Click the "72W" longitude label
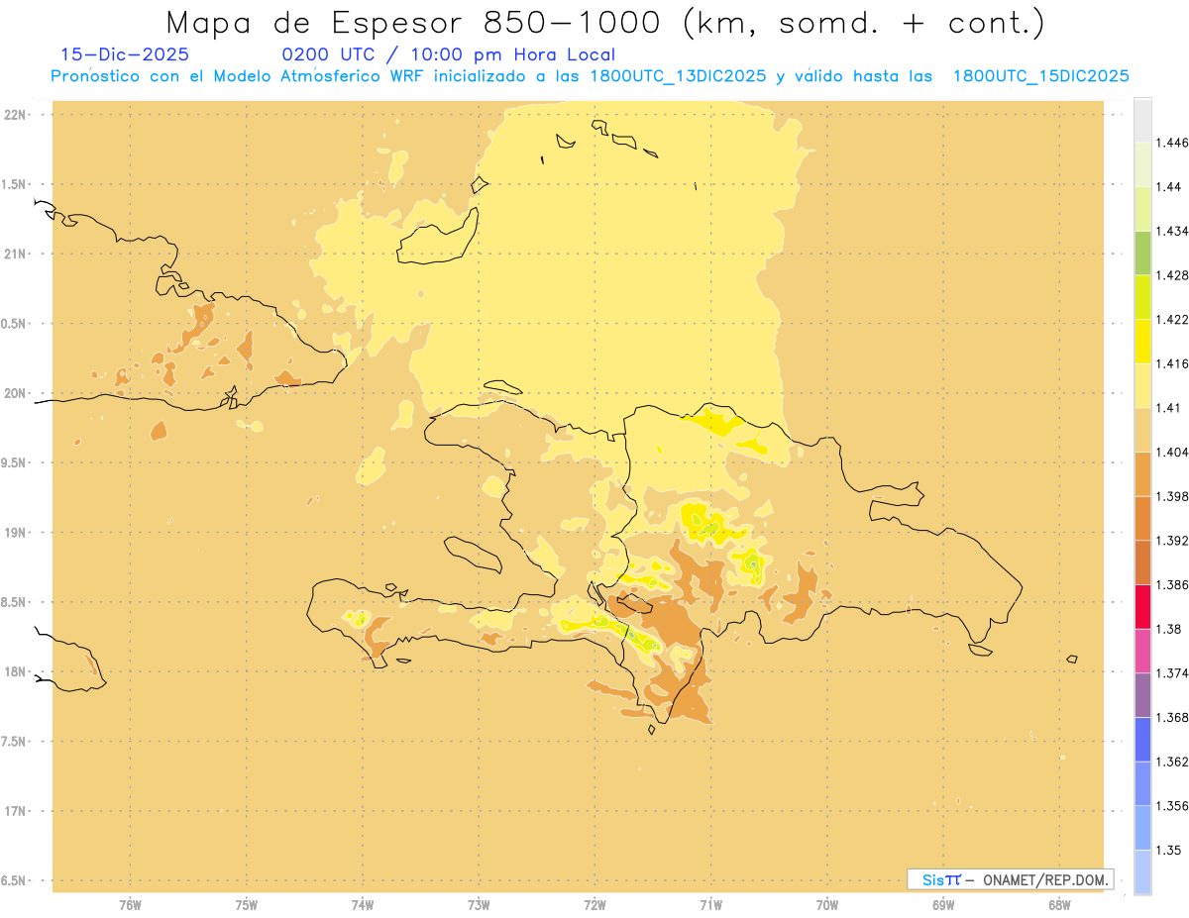 coord(595,905)
